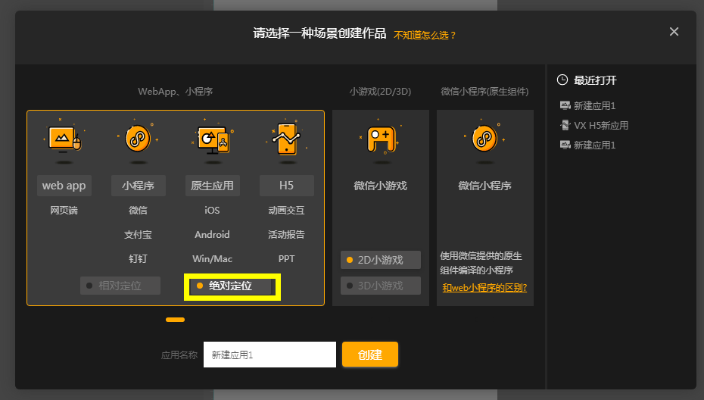The image size is (704, 400).
Task: Open 和web小程序的区别? link
Action: [484, 288]
